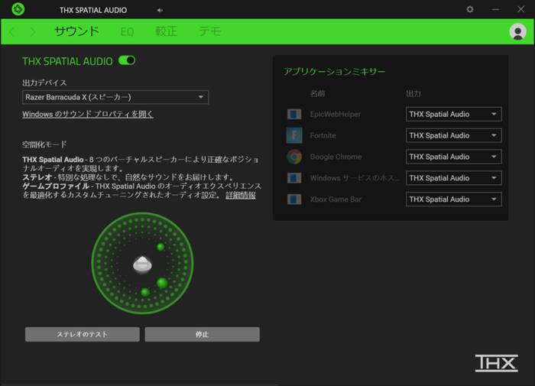
Task: Click the Windows service host app icon
Action: (x=294, y=178)
